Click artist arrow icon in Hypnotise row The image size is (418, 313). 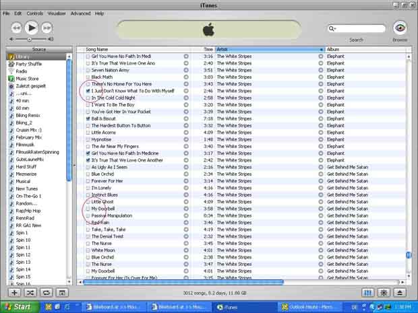click(321, 139)
